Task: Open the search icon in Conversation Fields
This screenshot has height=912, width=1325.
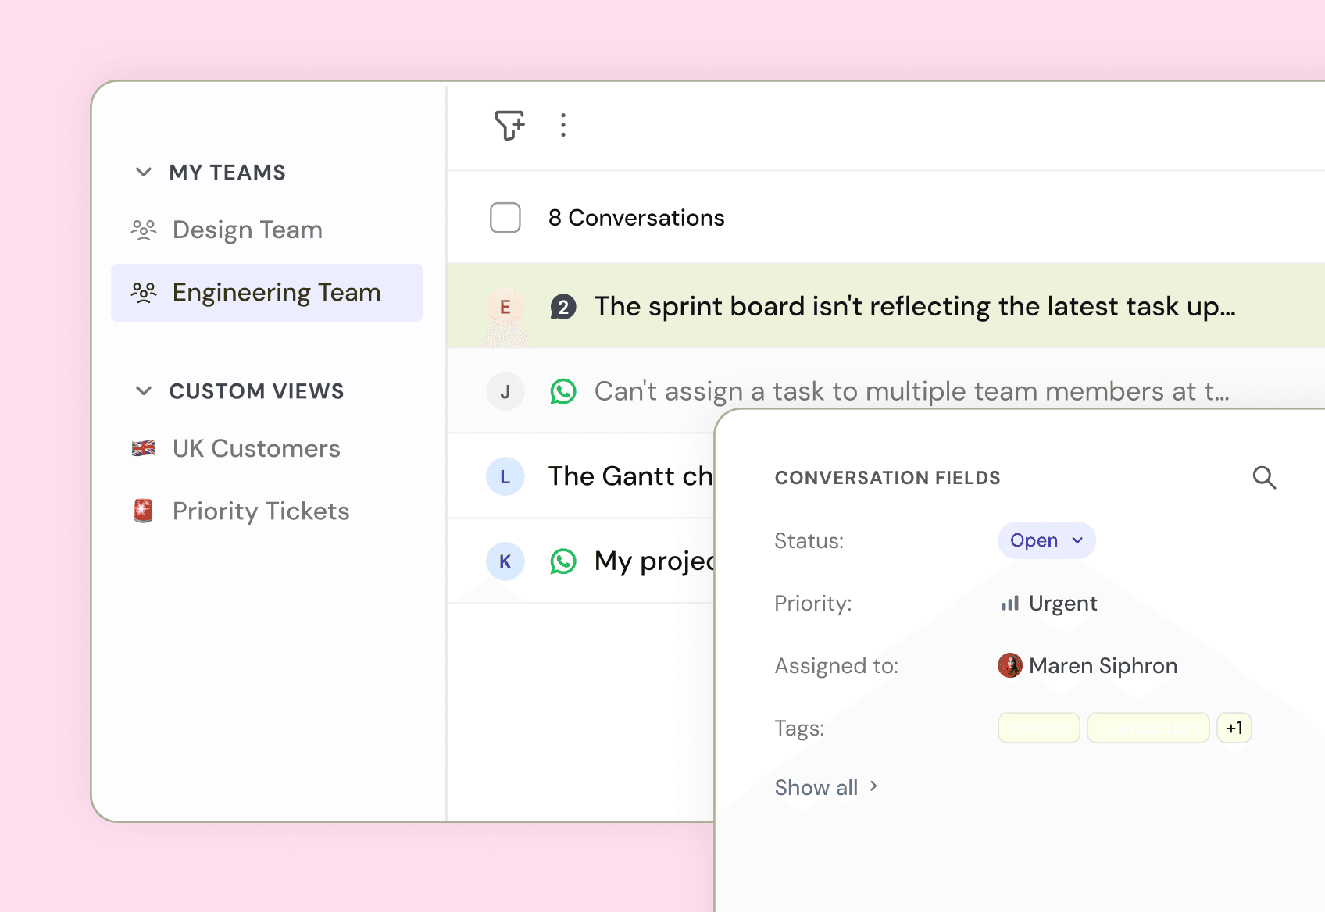Action: pyautogui.click(x=1265, y=477)
